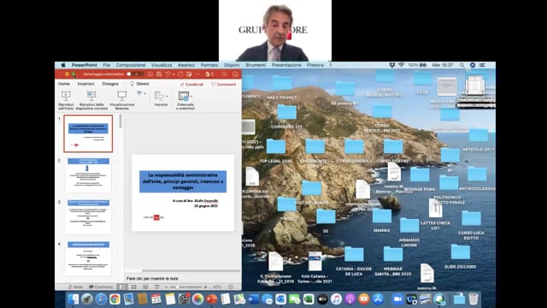The image size is (547, 308).
Task: Click the Condividi share button
Action: pos(191,85)
